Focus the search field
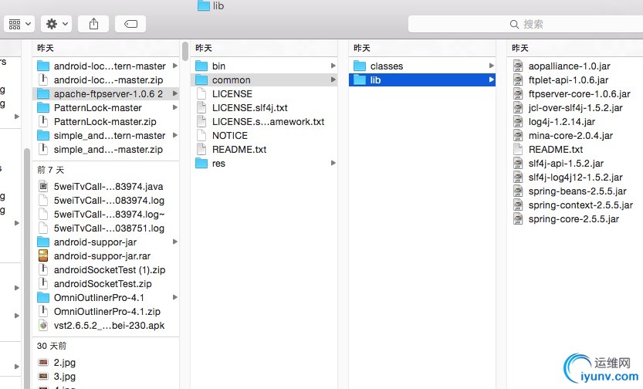Image resolution: width=643 pixels, height=389 pixels. point(526,24)
